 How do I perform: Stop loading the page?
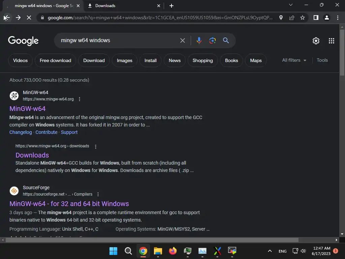(29, 18)
